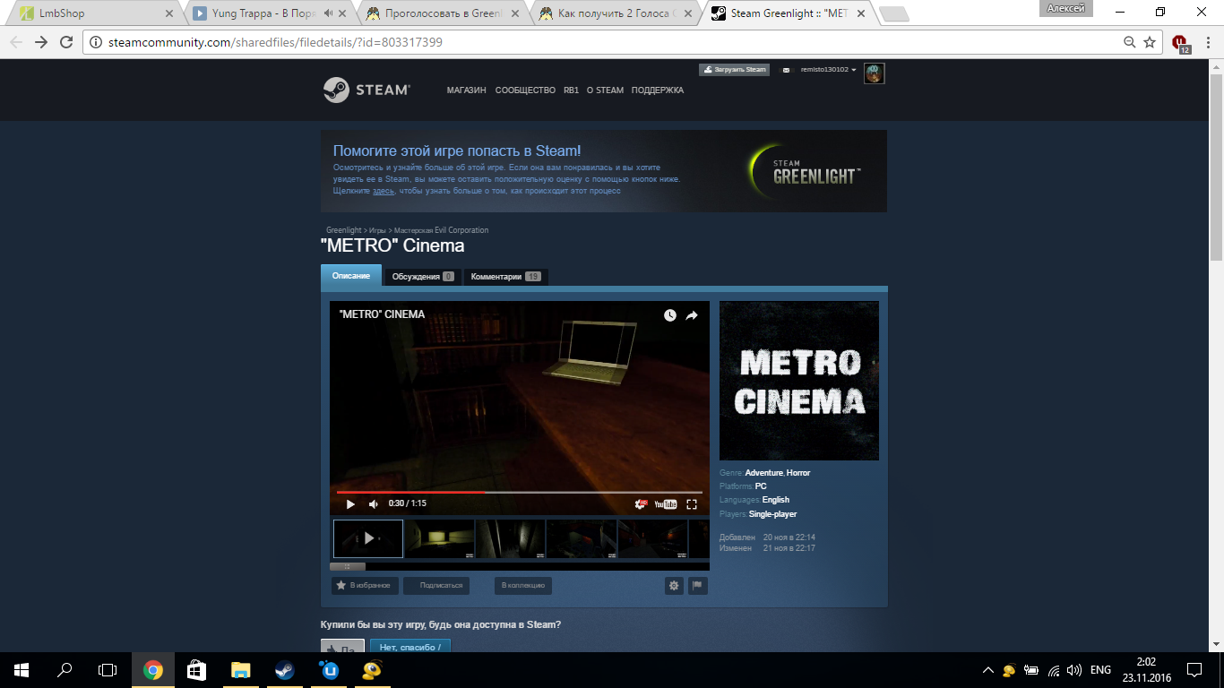Switch to the Комментарии tab

click(505, 277)
